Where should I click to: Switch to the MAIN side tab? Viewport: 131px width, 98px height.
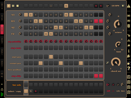coord(2,6)
